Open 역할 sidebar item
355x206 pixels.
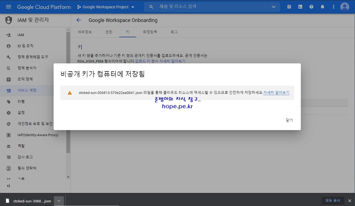click(x=33, y=146)
